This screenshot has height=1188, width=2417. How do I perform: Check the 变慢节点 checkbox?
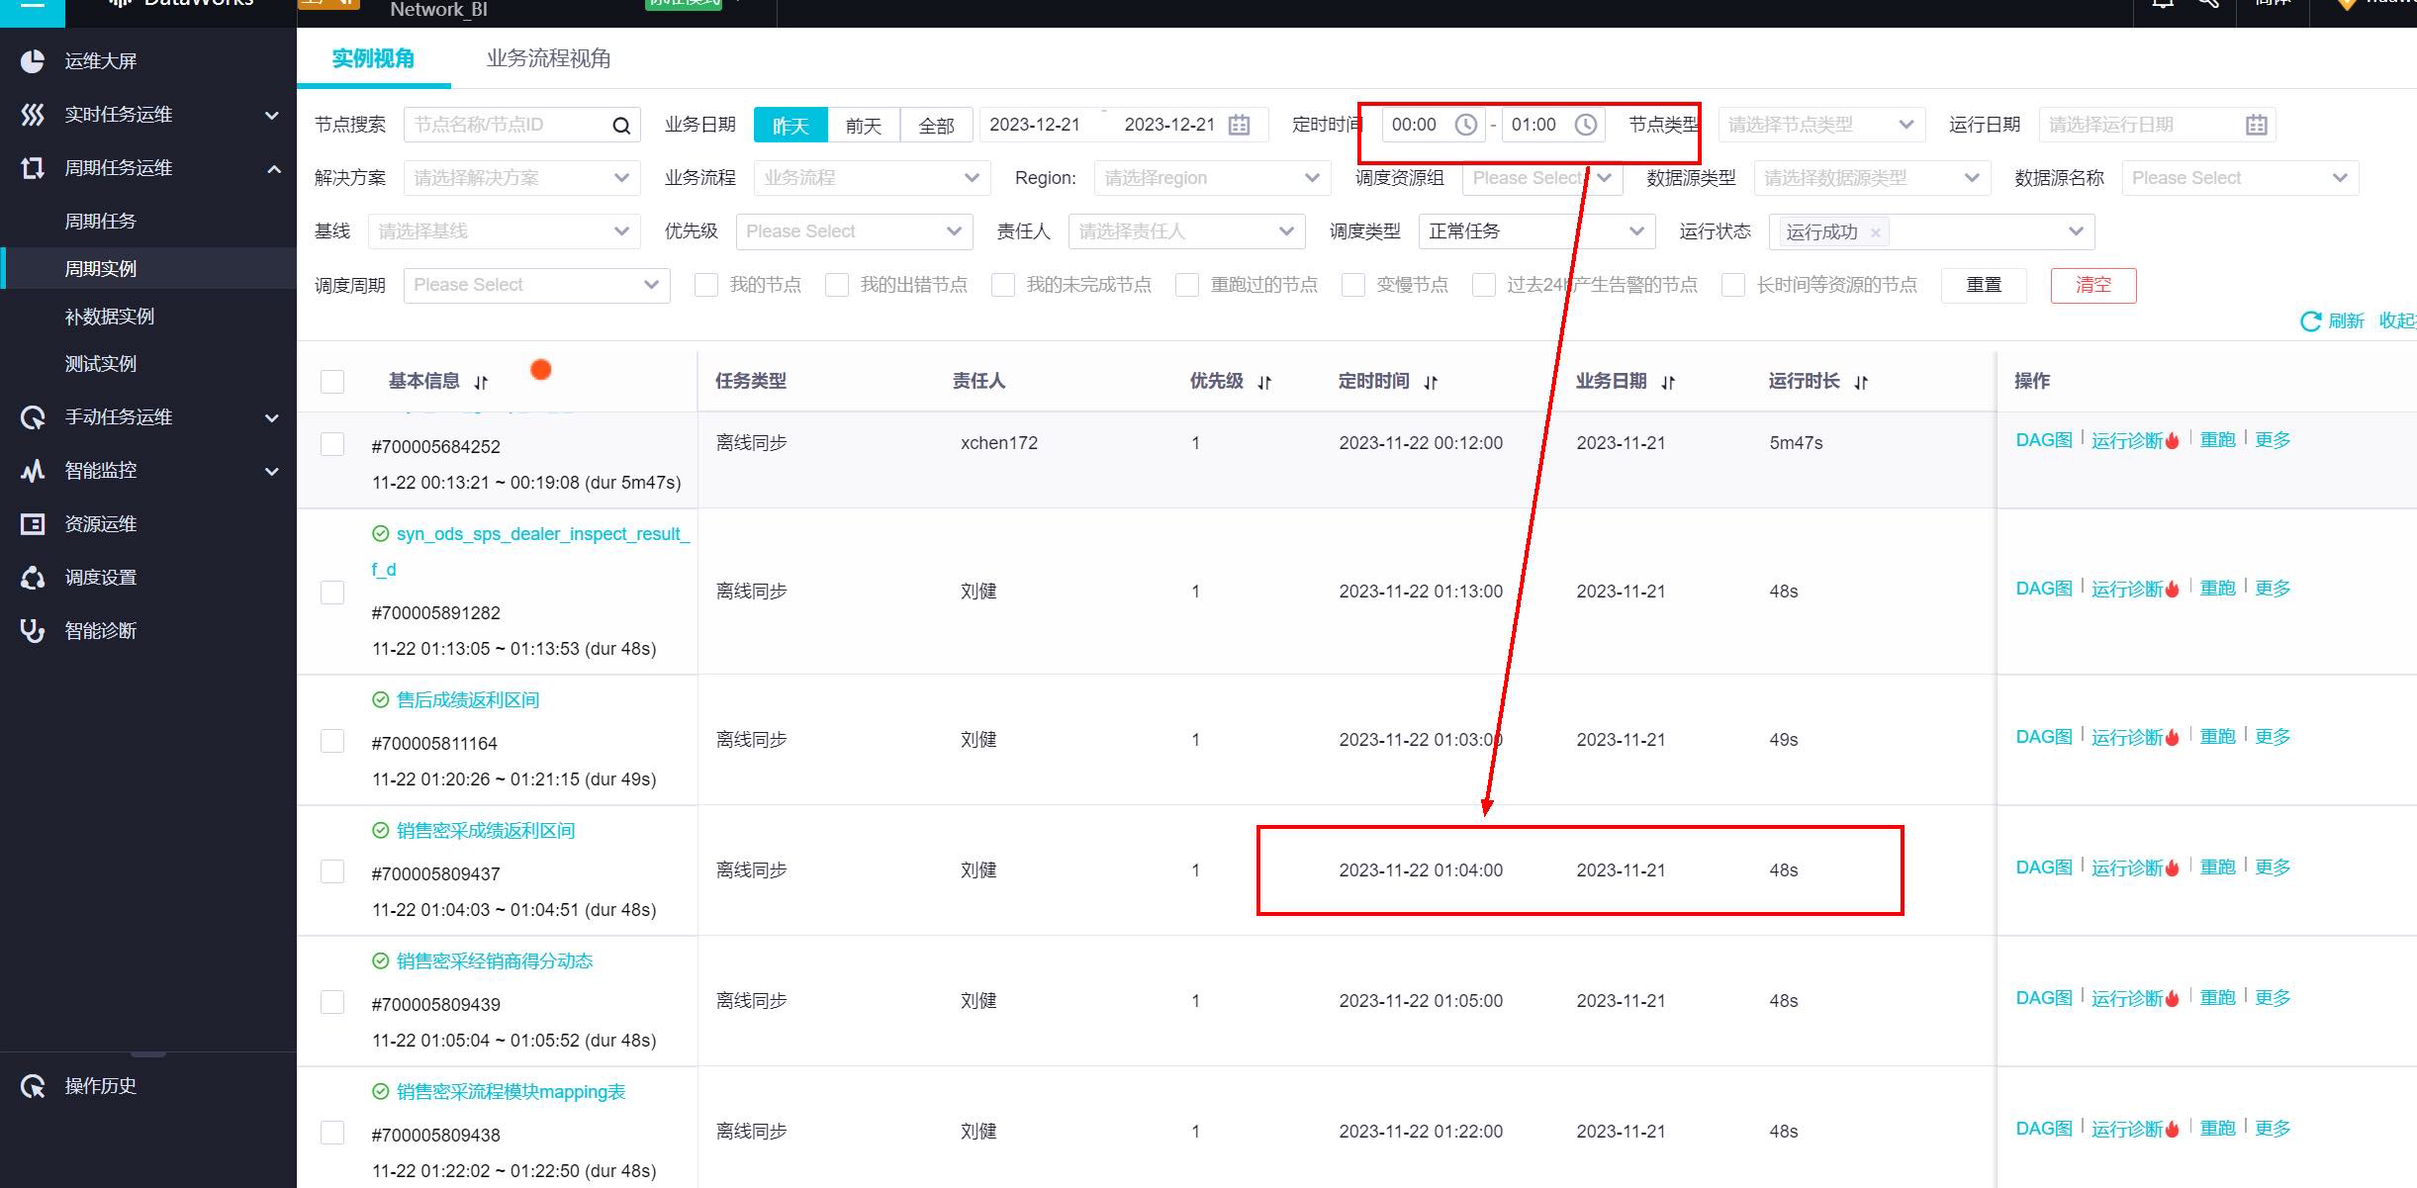(1353, 285)
